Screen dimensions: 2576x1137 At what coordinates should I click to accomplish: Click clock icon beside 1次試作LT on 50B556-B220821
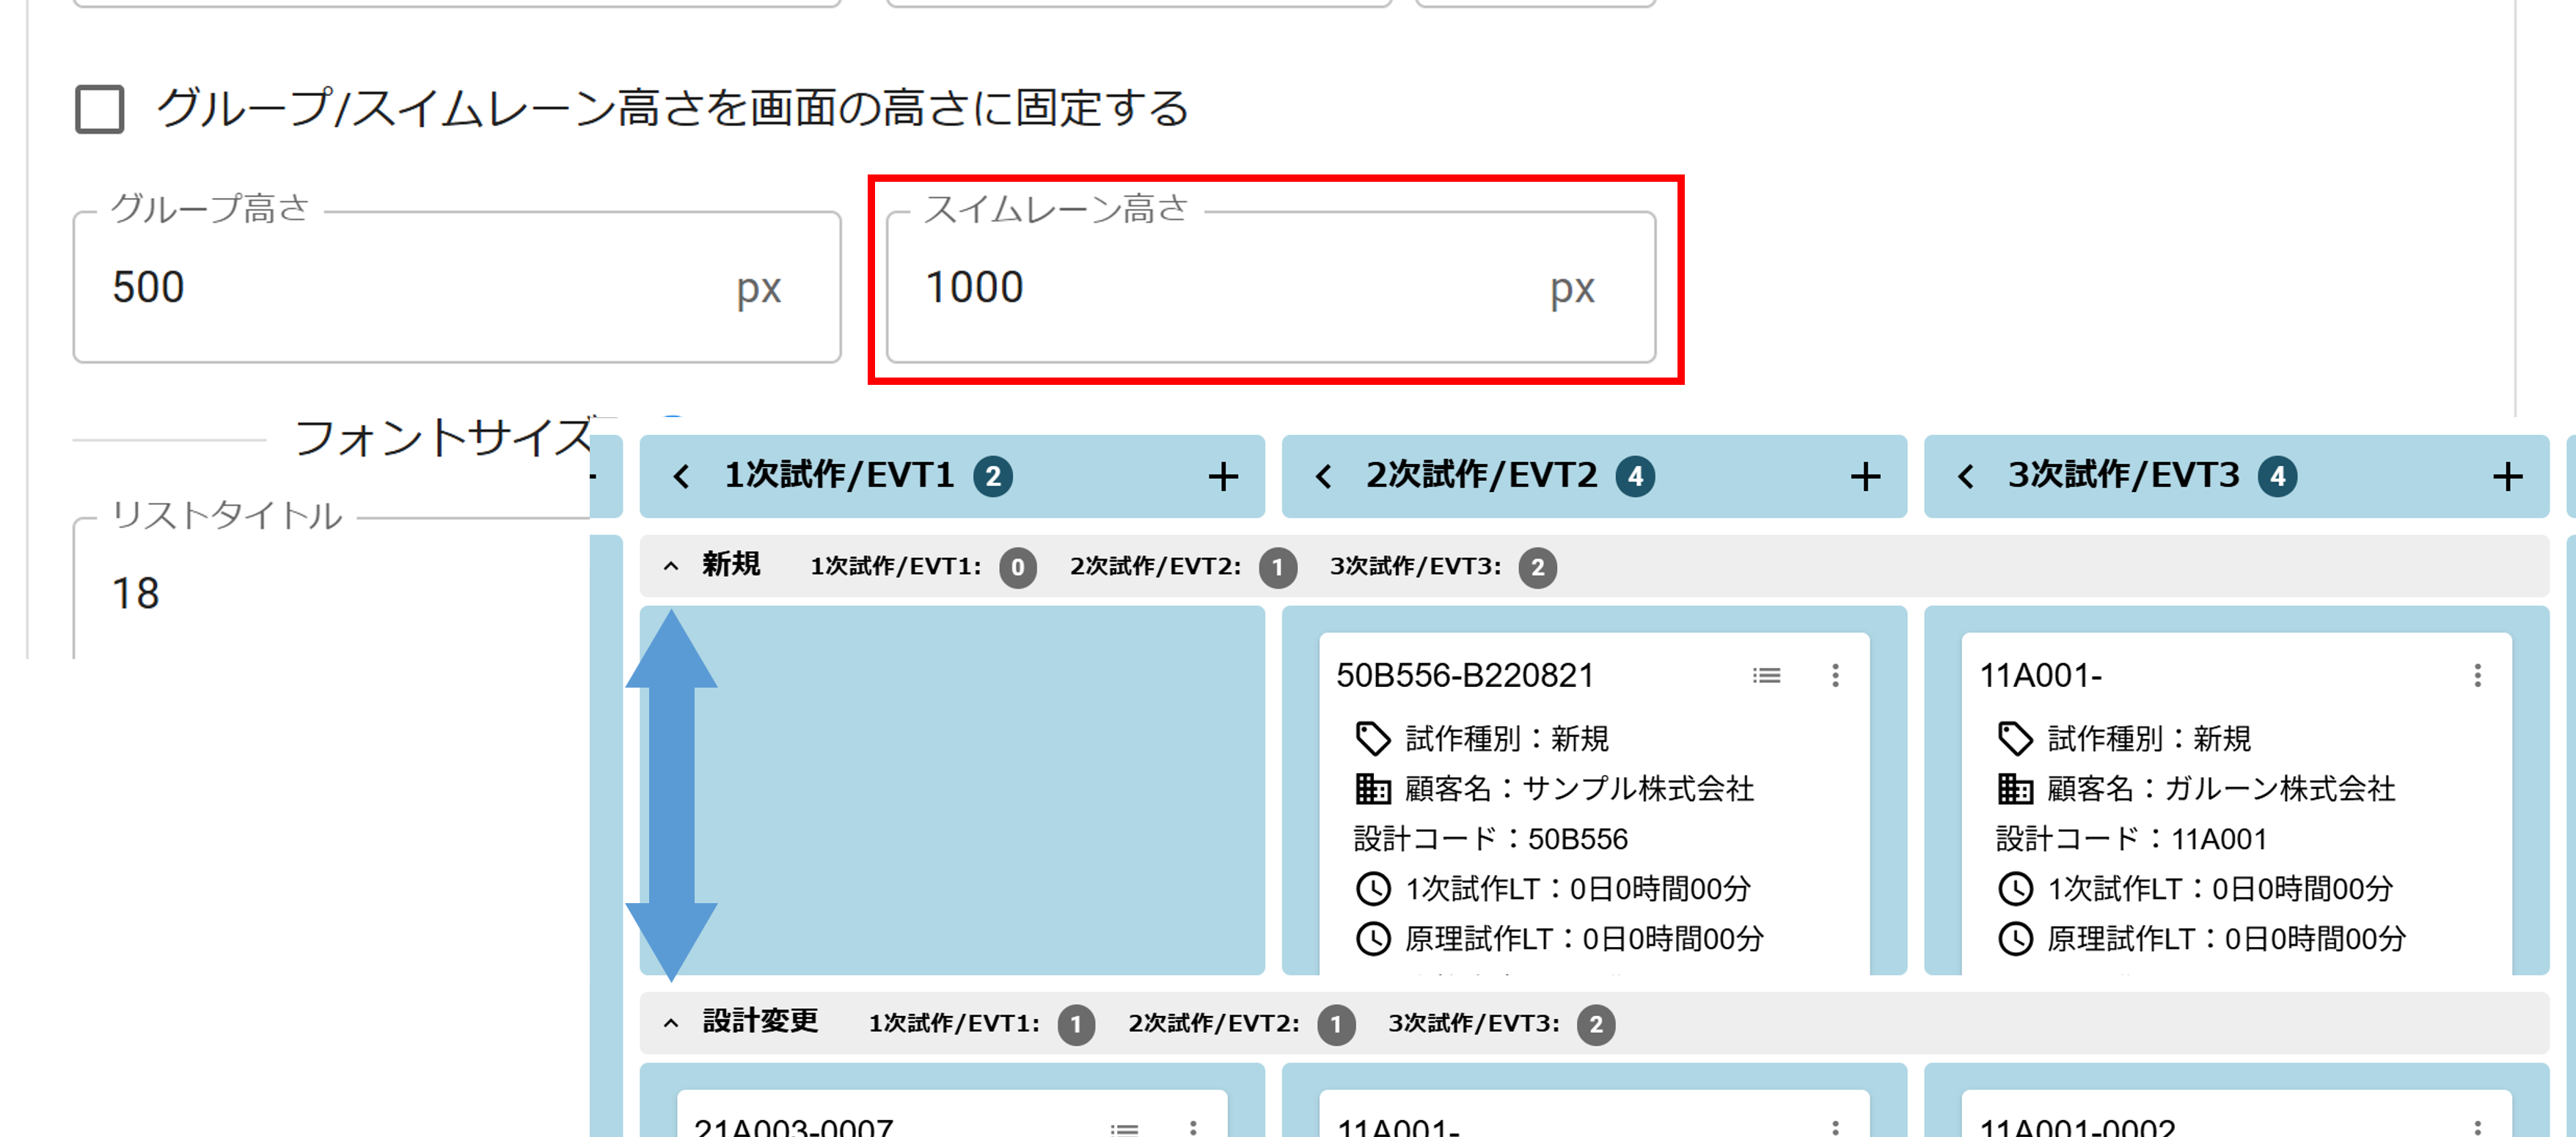click(1373, 888)
